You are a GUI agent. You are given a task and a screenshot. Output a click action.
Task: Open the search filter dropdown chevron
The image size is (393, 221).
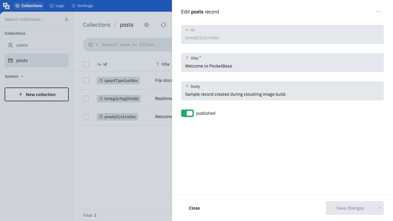tap(97, 45)
